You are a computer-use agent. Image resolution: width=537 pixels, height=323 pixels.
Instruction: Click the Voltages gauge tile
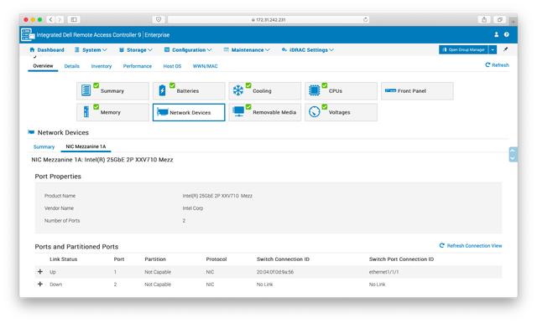click(341, 112)
